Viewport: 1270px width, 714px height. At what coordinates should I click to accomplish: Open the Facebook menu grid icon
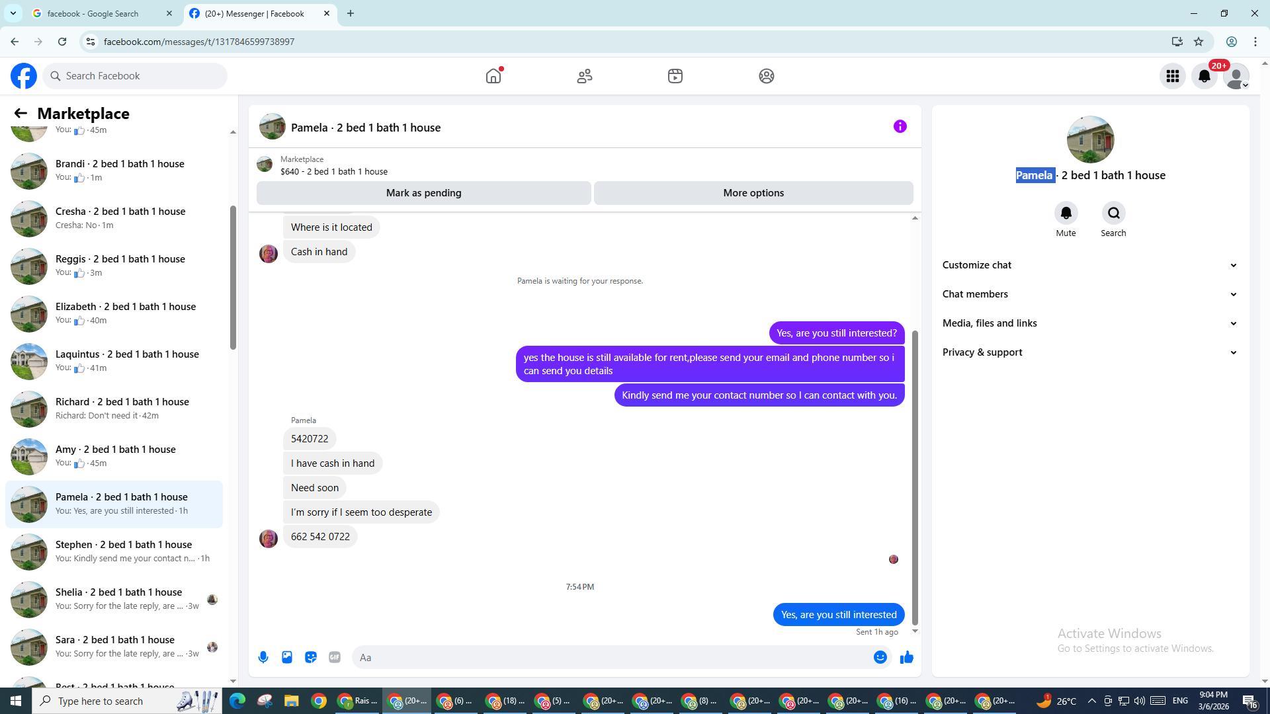coord(1173,76)
